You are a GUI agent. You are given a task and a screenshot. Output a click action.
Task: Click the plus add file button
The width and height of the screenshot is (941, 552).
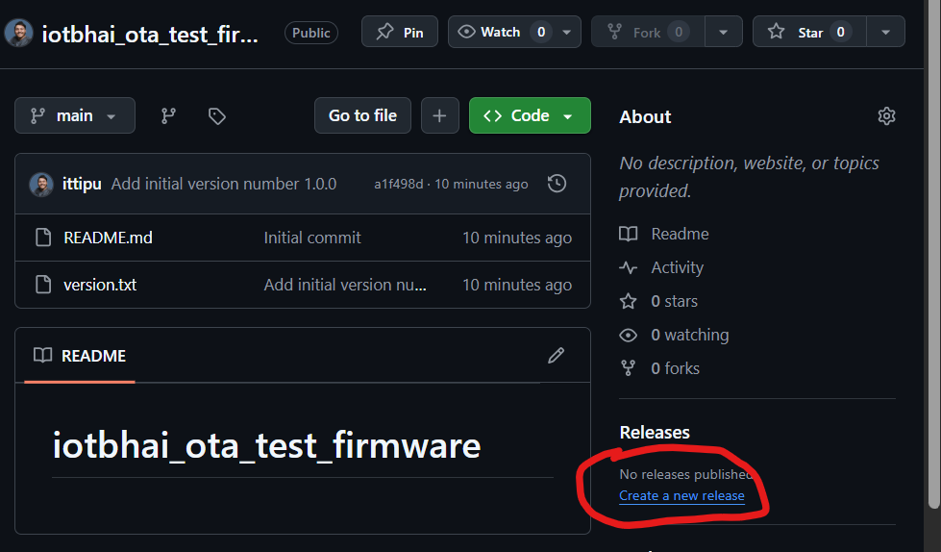439,115
